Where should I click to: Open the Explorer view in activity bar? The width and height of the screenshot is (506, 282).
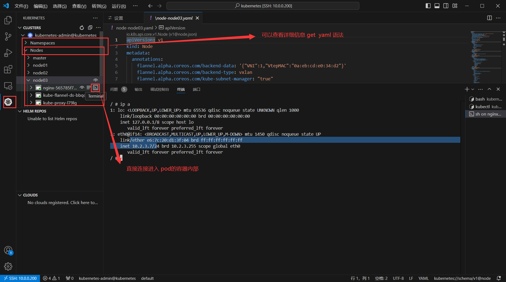click(x=8, y=20)
